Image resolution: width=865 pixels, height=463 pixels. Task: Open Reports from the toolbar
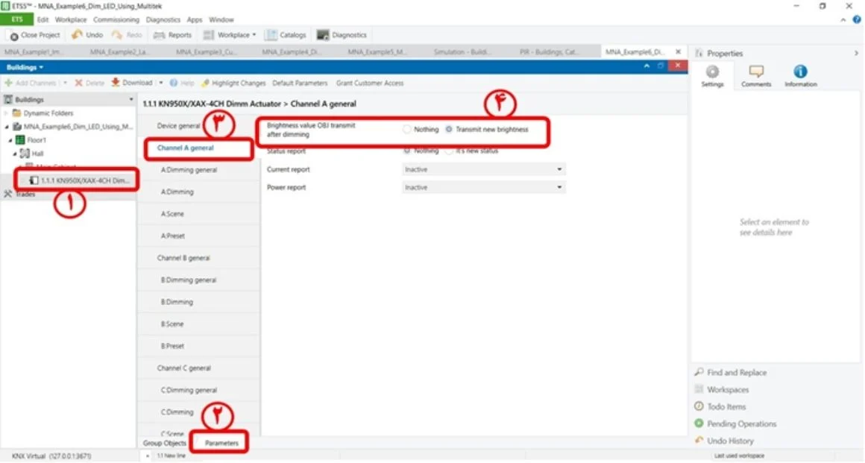[173, 35]
